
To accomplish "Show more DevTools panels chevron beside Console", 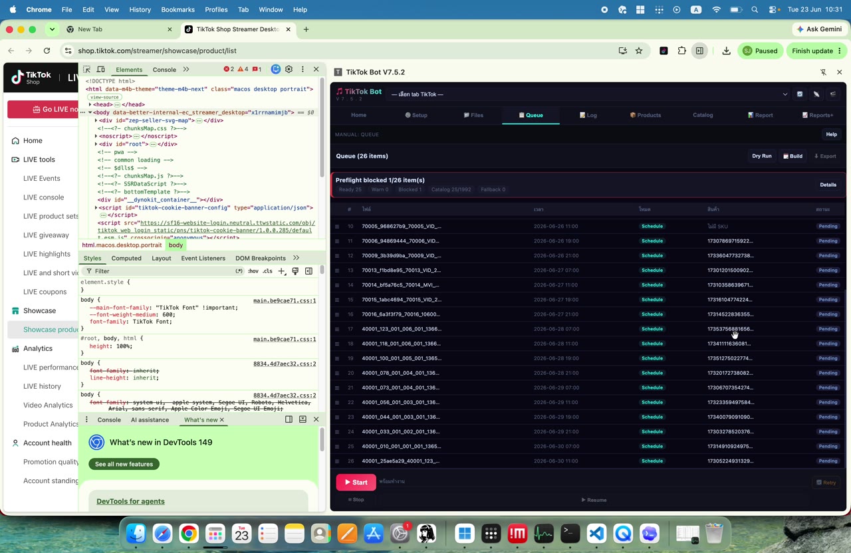I will point(186,69).
